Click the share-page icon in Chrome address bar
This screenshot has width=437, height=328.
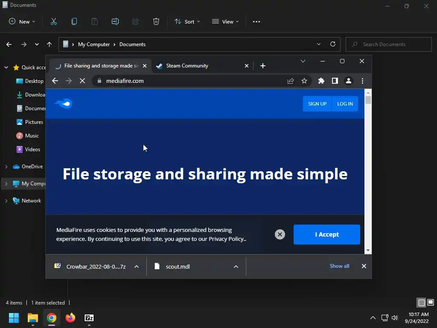click(291, 81)
